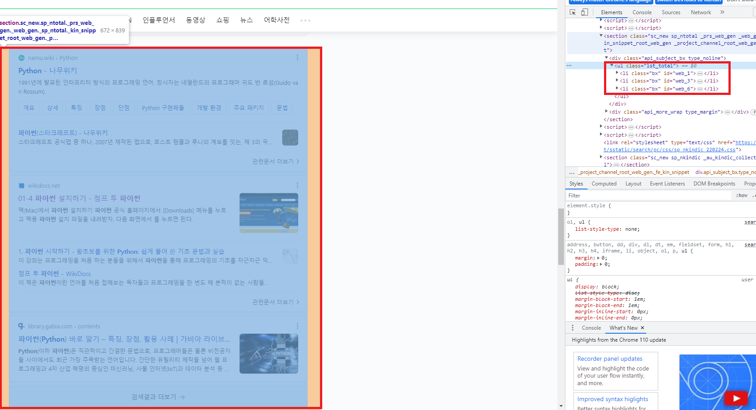This screenshot has width=756, height=410.
Task: Click the collapsed ellipsis in li web_1
Action: click(700, 74)
